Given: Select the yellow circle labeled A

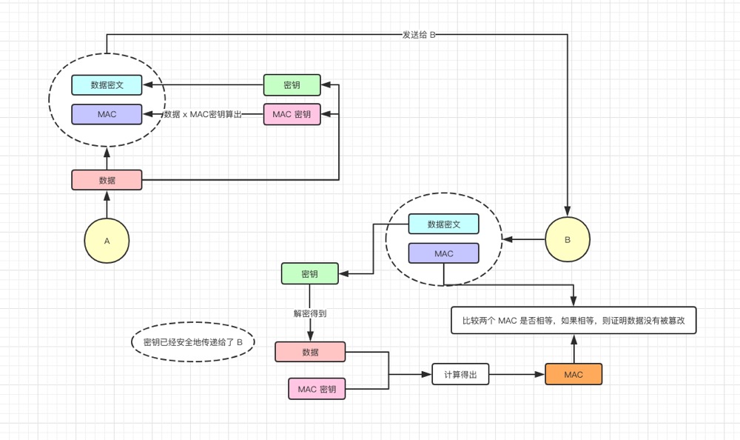Looking at the screenshot, I should click(107, 241).
